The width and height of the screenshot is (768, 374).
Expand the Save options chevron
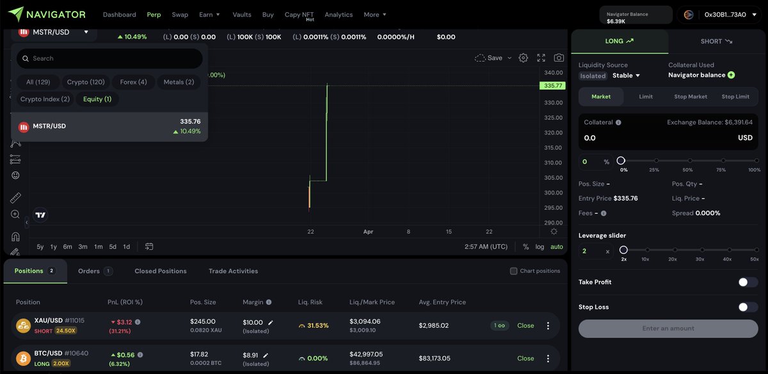(x=508, y=57)
